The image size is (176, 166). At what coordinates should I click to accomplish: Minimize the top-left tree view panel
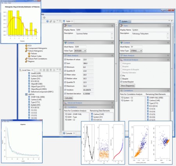tap(57, 21)
